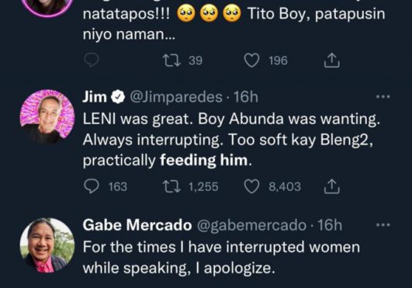
Task: Share the top tweet about Tito Boy
Action: (331, 61)
